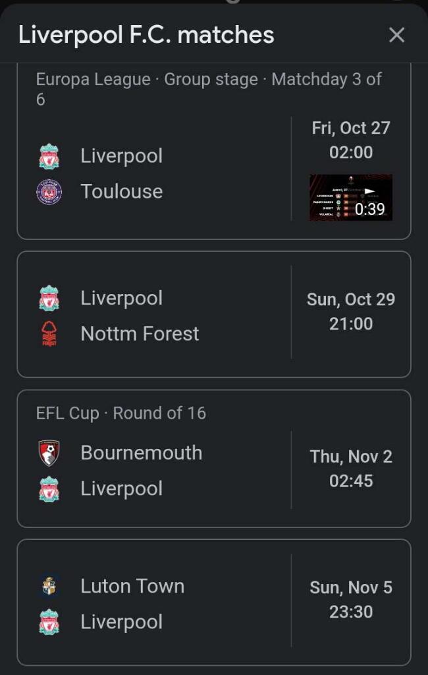The image size is (428, 675).
Task: Click Liverpool crest in the Bournemouth match
Action: click(x=49, y=489)
